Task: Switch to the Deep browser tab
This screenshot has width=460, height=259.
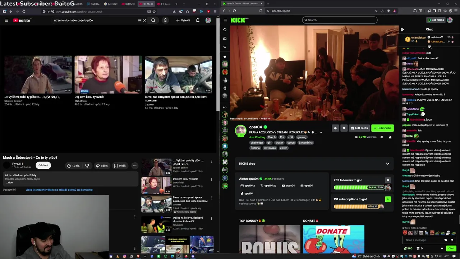Action: [x=165, y=4]
